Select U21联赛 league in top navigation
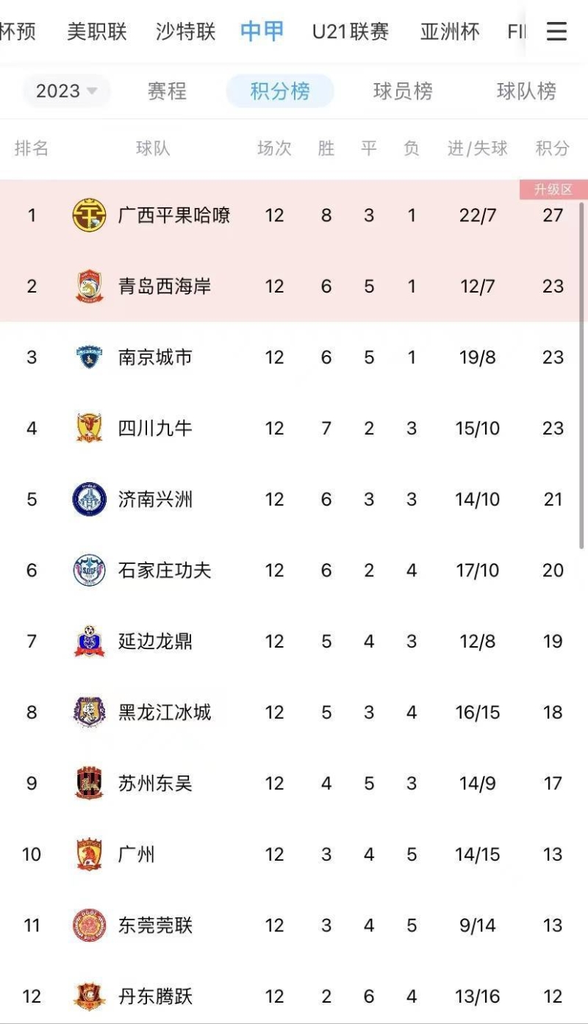The height and width of the screenshot is (1024, 588). coord(351,32)
